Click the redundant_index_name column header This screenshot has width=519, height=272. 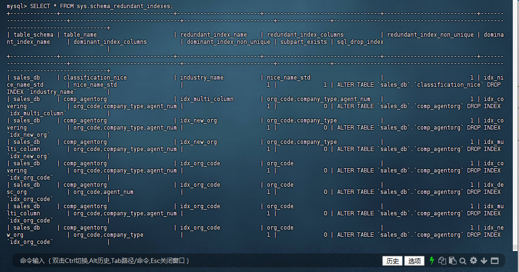pos(214,35)
